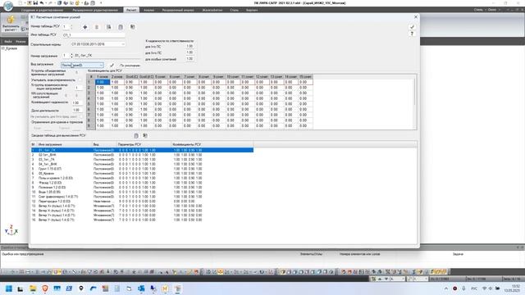
Task: Click Доля длительности value field
Action: click(77, 110)
